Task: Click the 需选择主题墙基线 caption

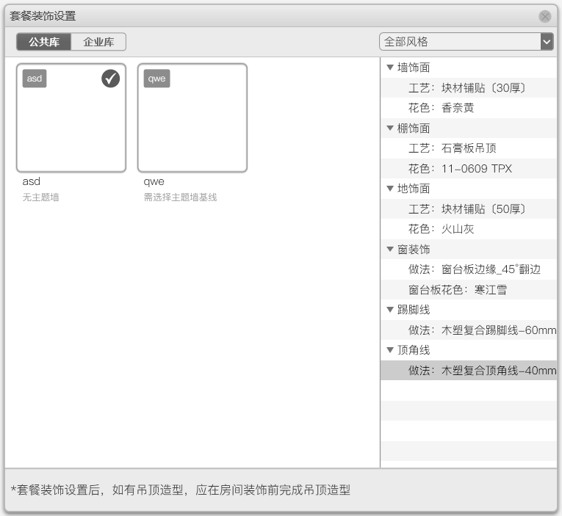Action: (180, 197)
